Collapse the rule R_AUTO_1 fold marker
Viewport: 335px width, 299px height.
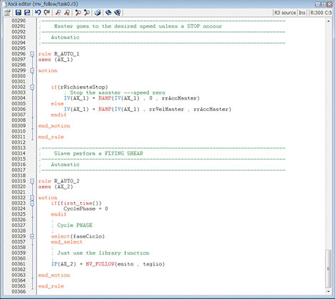click(32, 54)
